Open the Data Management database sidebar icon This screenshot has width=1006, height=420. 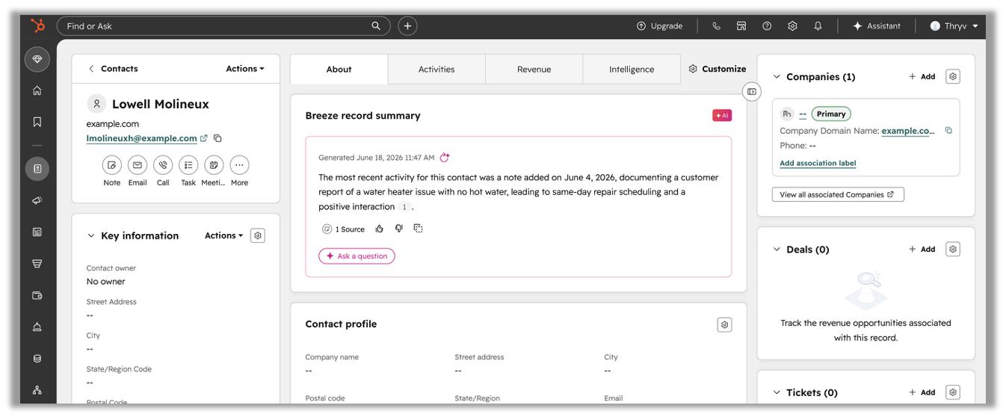37,359
